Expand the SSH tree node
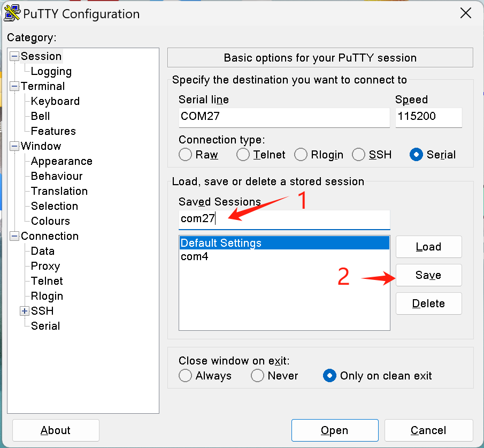Image resolution: width=484 pixels, height=448 pixels. [24, 311]
